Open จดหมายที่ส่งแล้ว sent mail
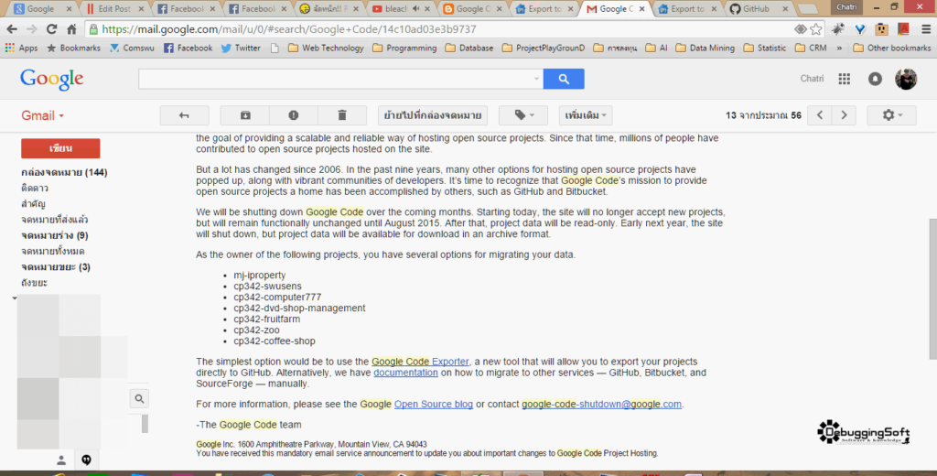 [54, 220]
